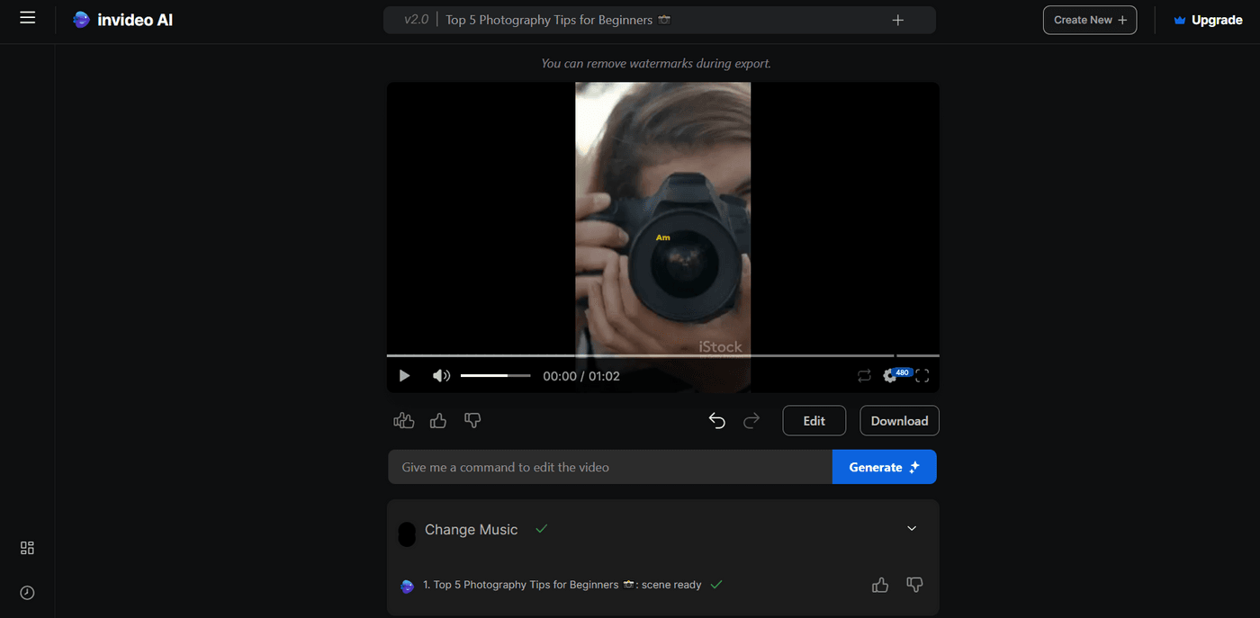Open the hamburger menu in top-left
Image resolution: width=1260 pixels, height=618 pixels.
[27, 17]
